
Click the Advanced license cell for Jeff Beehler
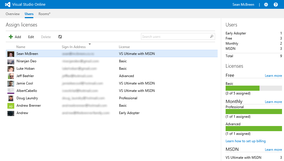(x=126, y=76)
